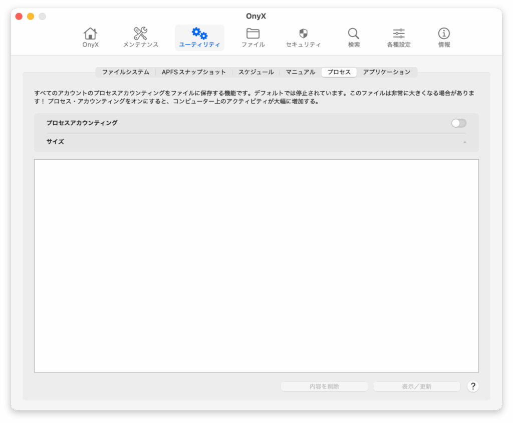Click the round help question mark button
513x423 pixels.
pyautogui.click(x=473, y=386)
